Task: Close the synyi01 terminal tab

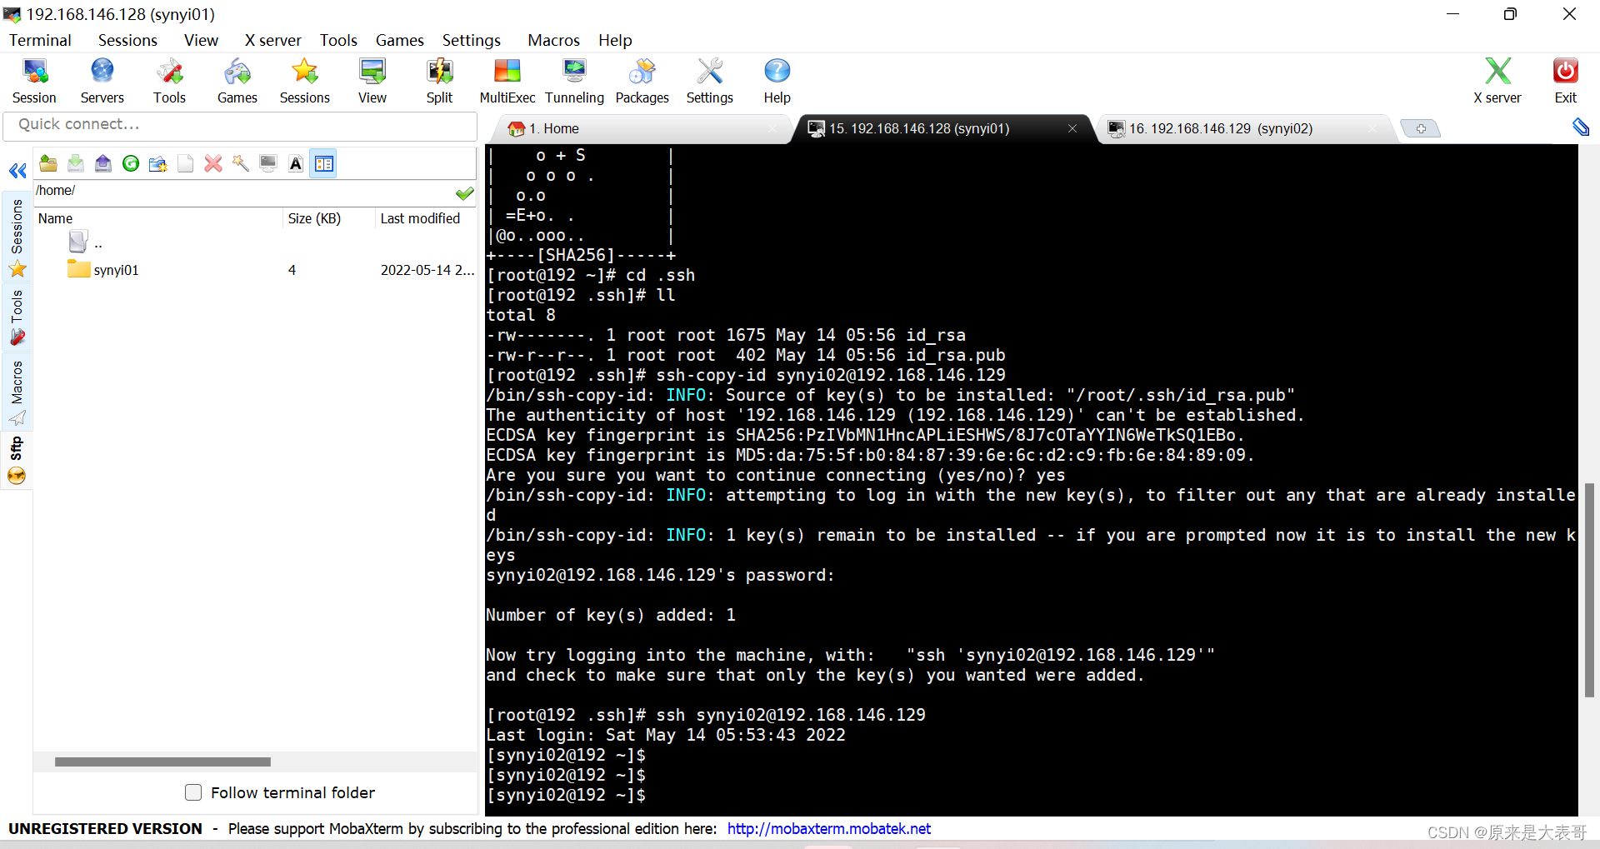Action: [x=1072, y=128]
